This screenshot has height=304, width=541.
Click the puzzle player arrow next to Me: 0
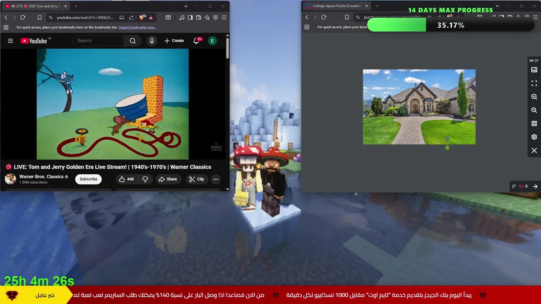click(535, 186)
